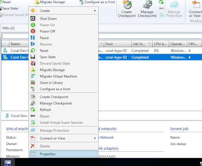Click the Manage Protection cloud icon in menu
Image resolution: width=202 pixels, height=166 pixels.
[33, 130]
